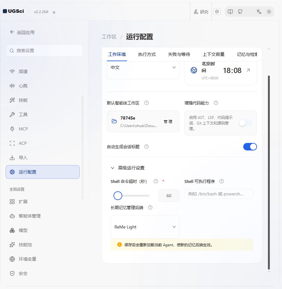Click the 心跳 waveform icon
Image resolution: width=282 pixels, height=289 pixels.
[x=12, y=86]
